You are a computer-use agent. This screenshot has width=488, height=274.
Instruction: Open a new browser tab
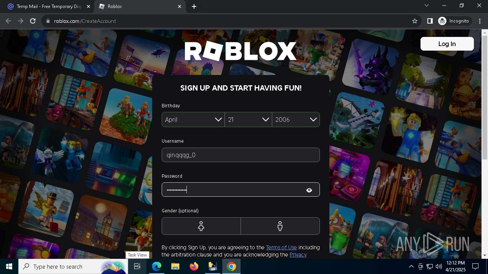[194, 6]
